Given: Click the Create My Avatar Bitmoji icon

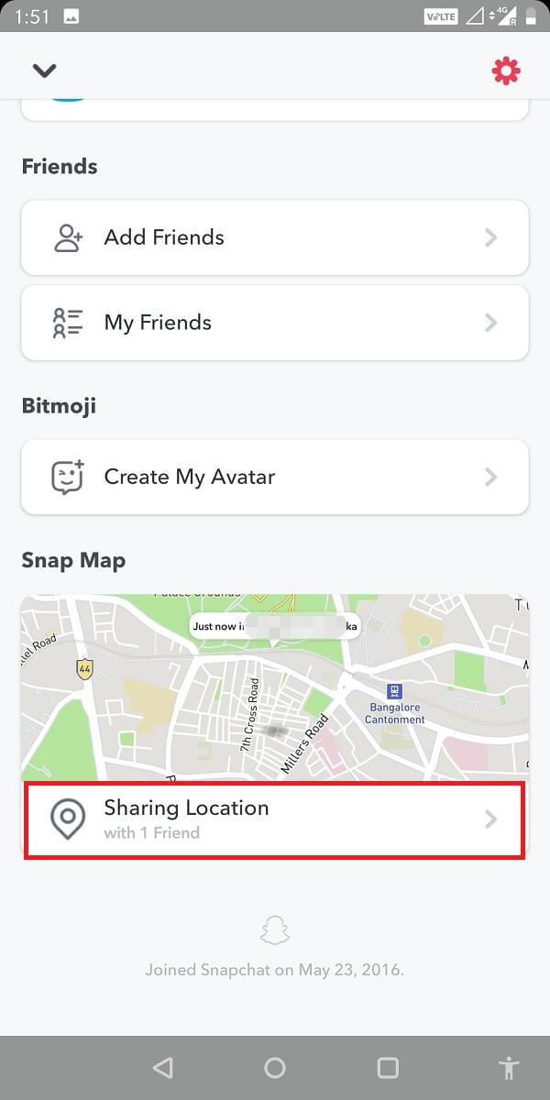Looking at the screenshot, I should tap(68, 477).
